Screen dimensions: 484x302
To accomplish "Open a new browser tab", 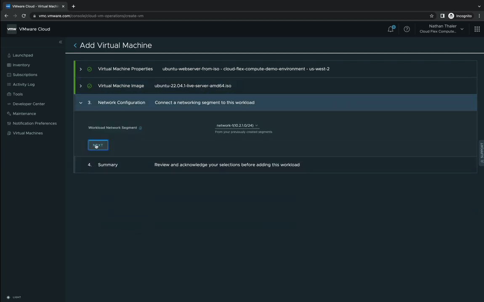I will pos(74,6).
